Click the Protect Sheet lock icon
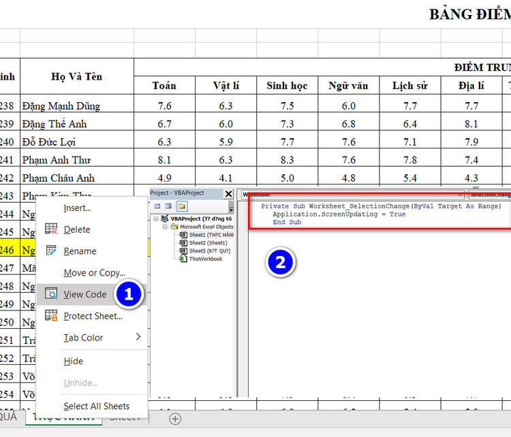This screenshot has height=437, width=511. 51,316
